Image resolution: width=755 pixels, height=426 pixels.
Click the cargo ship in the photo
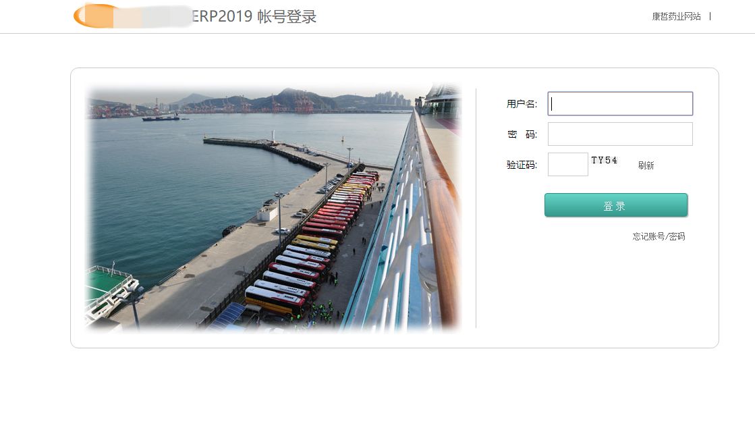pyautogui.click(x=161, y=117)
